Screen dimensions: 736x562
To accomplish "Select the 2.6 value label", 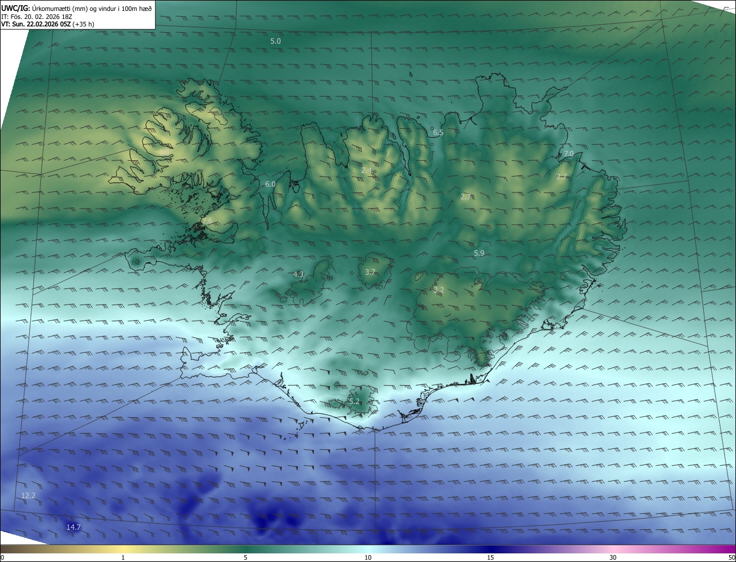I will tap(207, 221).
